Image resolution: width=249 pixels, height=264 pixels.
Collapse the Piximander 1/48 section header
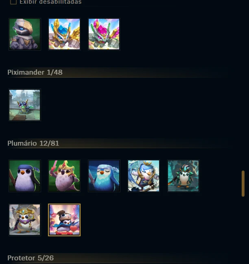118,72
